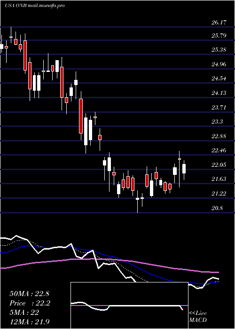
Task: Click the 'USA ONB mail.munafa.pro' chart title
Action: point(35,6)
